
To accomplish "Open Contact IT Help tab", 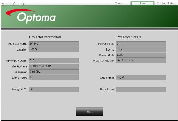I will 166,4.
